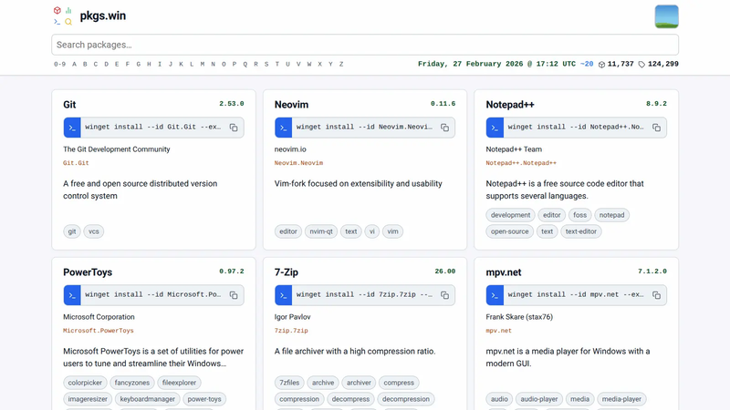This screenshot has width=730, height=410.
Task: Select the 'fileexplorer' tag
Action: pyautogui.click(x=179, y=383)
